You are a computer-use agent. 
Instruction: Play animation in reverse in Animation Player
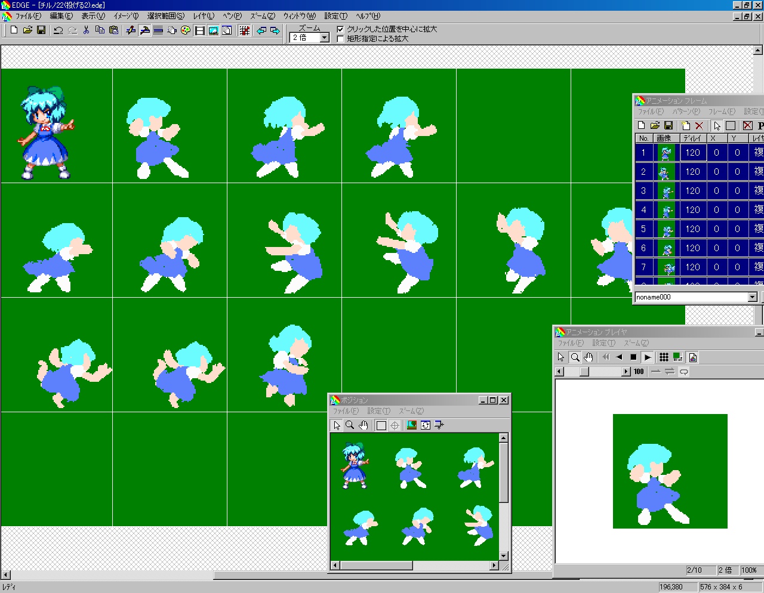(x=619, y=357)
